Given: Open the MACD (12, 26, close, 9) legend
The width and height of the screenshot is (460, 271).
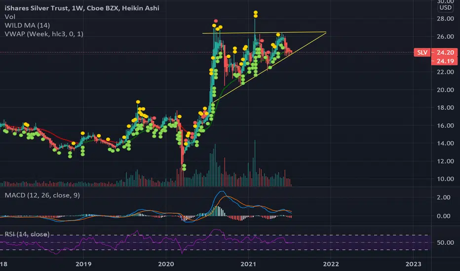Looking at the screenshot, I should 42,195.
